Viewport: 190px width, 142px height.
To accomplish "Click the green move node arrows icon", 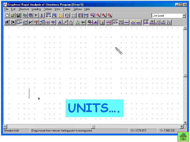I will (x=78, y=22).
